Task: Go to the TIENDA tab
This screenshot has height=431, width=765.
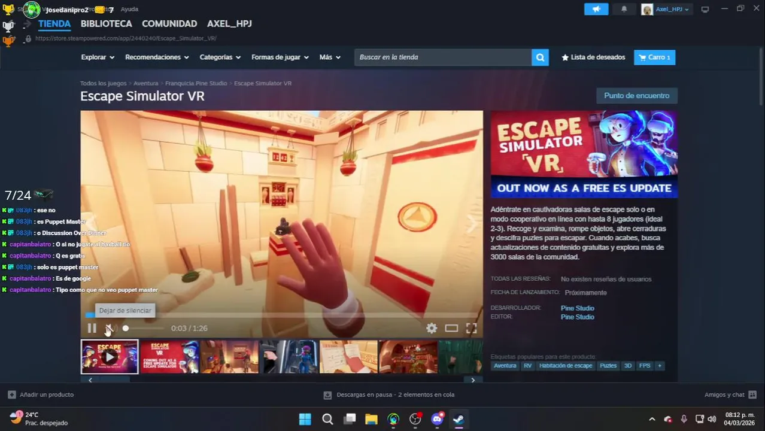Action: tap(54, 24)
